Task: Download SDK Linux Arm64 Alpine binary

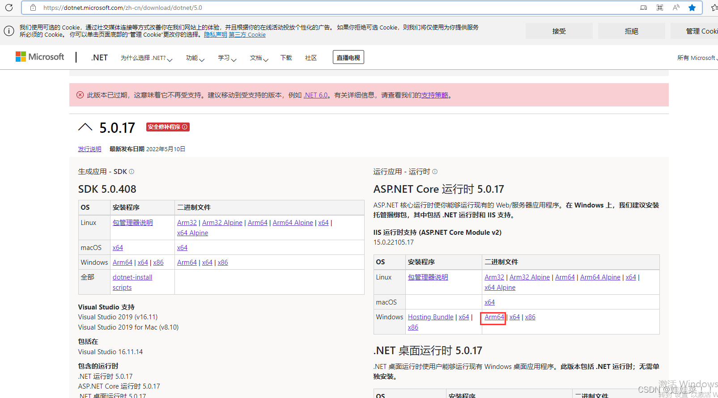Action: pos(293,223)
